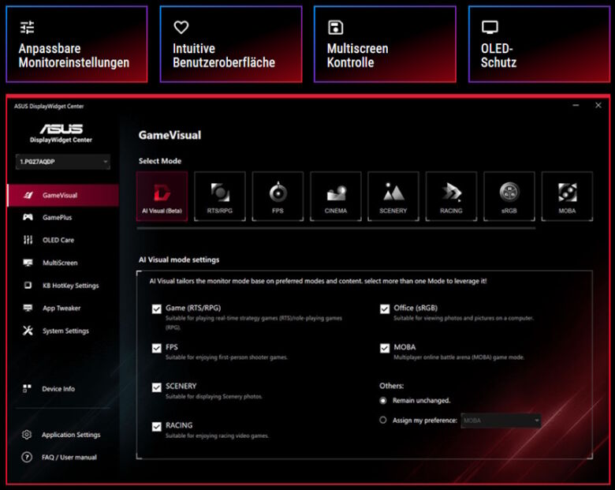Click the MultiScreen monitor icon

(28, 263)
